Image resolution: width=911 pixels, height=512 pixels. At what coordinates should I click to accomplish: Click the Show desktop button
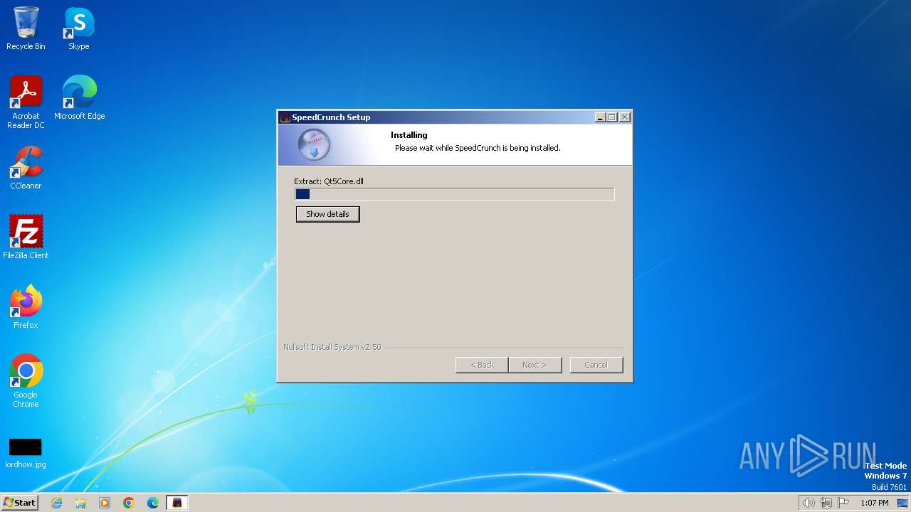click(902, 503)
